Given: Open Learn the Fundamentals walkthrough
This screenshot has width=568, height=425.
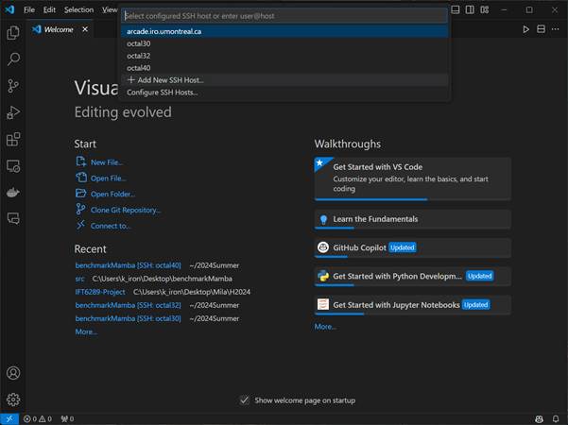Looking at the screenshot, I should (413, 219).
